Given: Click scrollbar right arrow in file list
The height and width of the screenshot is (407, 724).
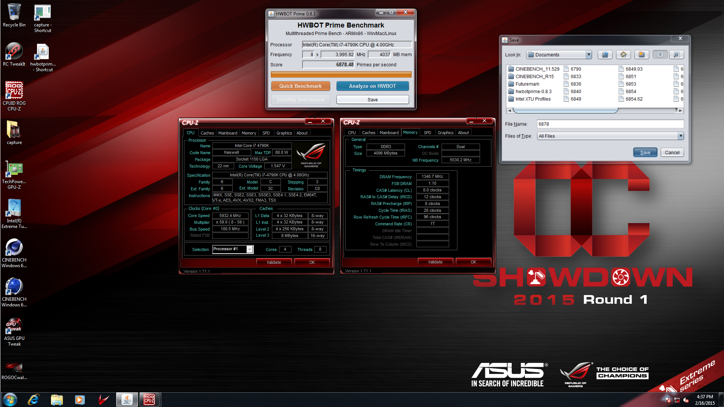Looking at the screenshot, I should pos(680,110).
